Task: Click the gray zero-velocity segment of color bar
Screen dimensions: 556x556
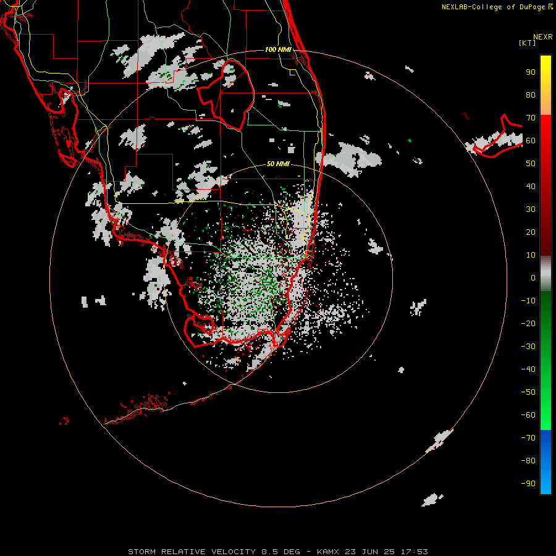Action: click(x=545, y=274)
